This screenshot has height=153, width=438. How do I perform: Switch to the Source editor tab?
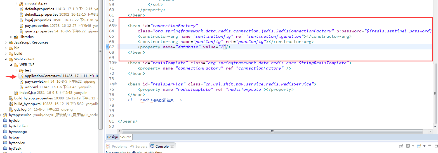pyautogui.click(x=126, y=137)
